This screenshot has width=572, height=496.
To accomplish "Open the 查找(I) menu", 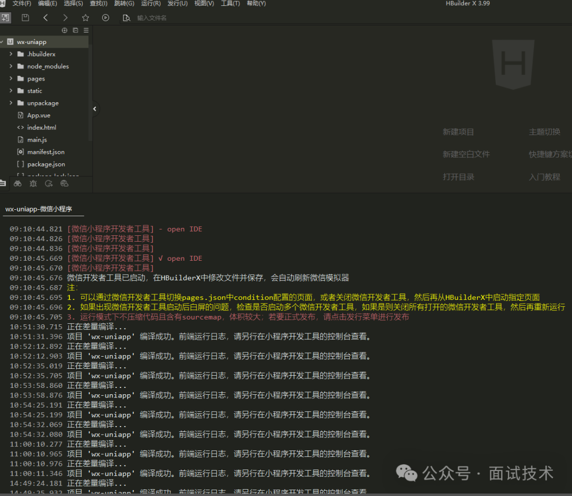I will click(x=99, y=3).
